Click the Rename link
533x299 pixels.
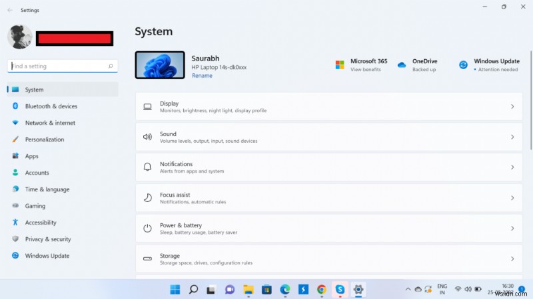point(202,76)
